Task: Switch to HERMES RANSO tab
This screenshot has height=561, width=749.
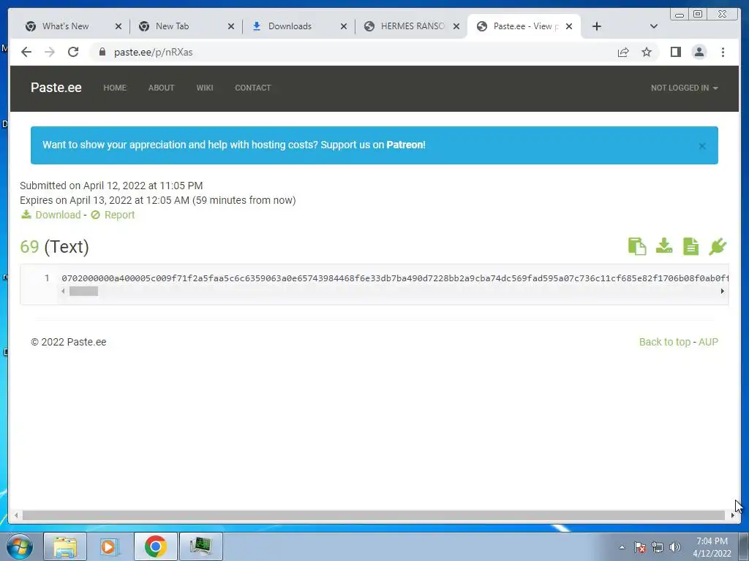Action: click(x=413, y=26)
